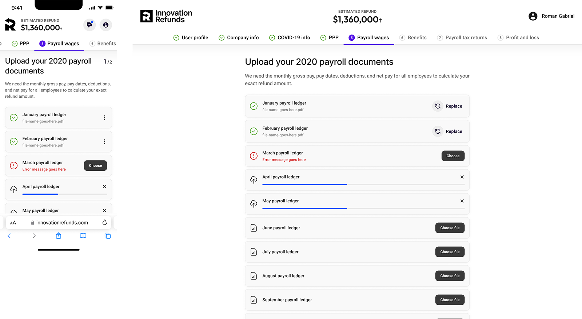Tap the AA text size menu in Safari
This screenshot has width=582, height=319.
click(x=13, y=223)
